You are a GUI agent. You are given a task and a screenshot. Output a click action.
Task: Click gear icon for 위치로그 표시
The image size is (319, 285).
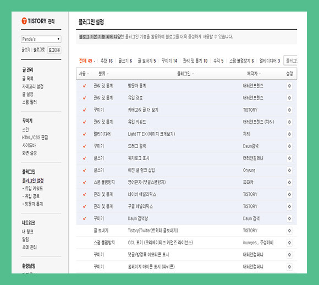[x=289, y=158]
